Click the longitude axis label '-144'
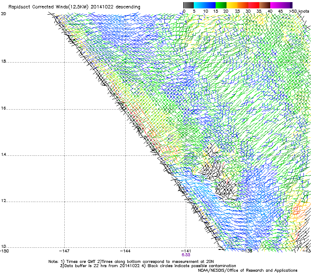The width and height of the screenshot is (311, 273). [125, 251]
